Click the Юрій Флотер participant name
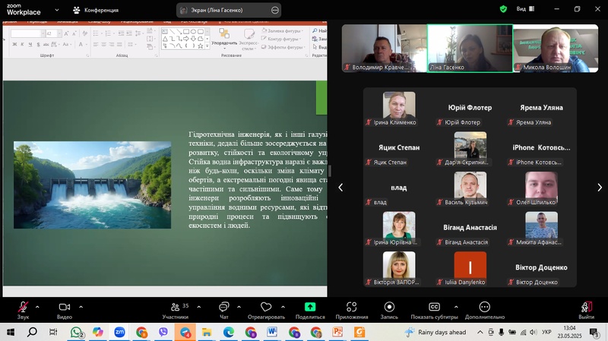Image resolution: width=608 pixels, height=341 pixels. [x=470, y=108]
